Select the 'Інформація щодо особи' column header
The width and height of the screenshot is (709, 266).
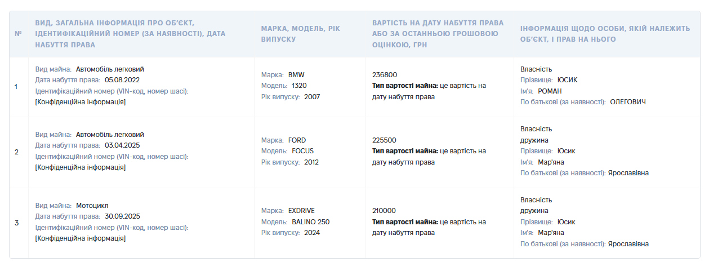point(605,34)
